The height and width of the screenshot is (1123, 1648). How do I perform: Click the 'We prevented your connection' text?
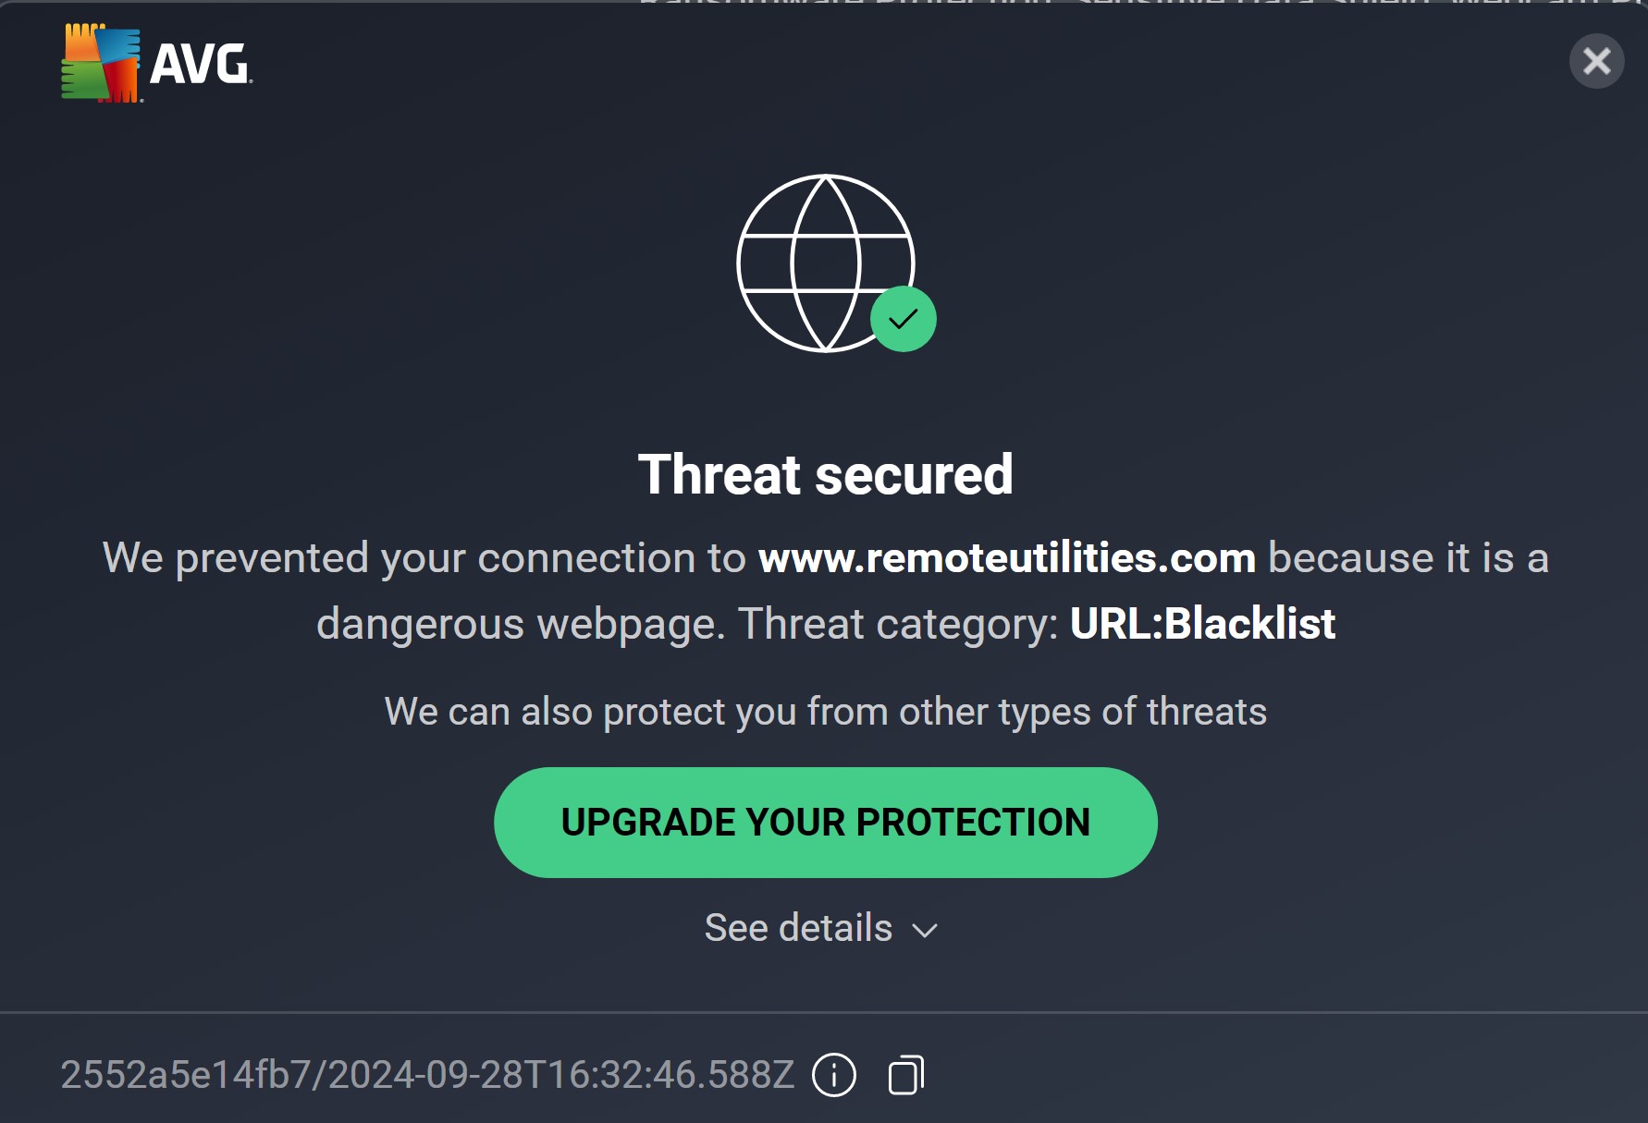(424, 558)
